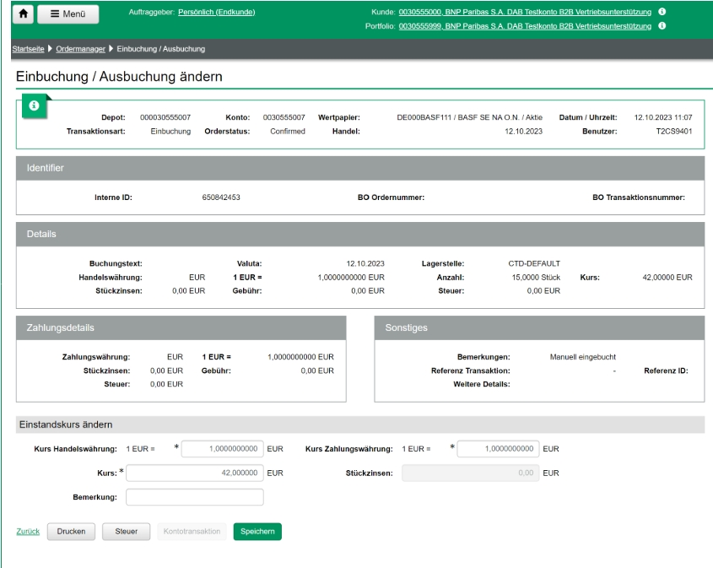
Task: Click the Identifier section header
Action: point(360,168)
